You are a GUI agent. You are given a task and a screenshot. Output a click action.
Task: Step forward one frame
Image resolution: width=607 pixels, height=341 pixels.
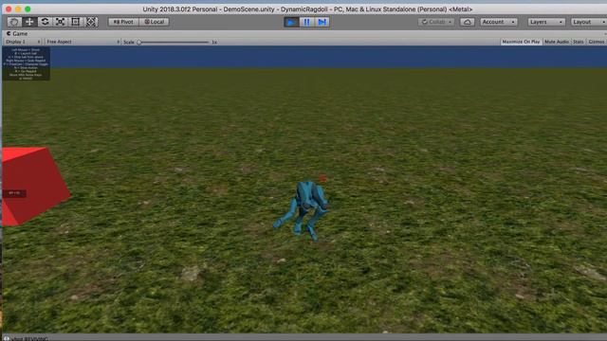pyautogui.click(x=322, y=22)
